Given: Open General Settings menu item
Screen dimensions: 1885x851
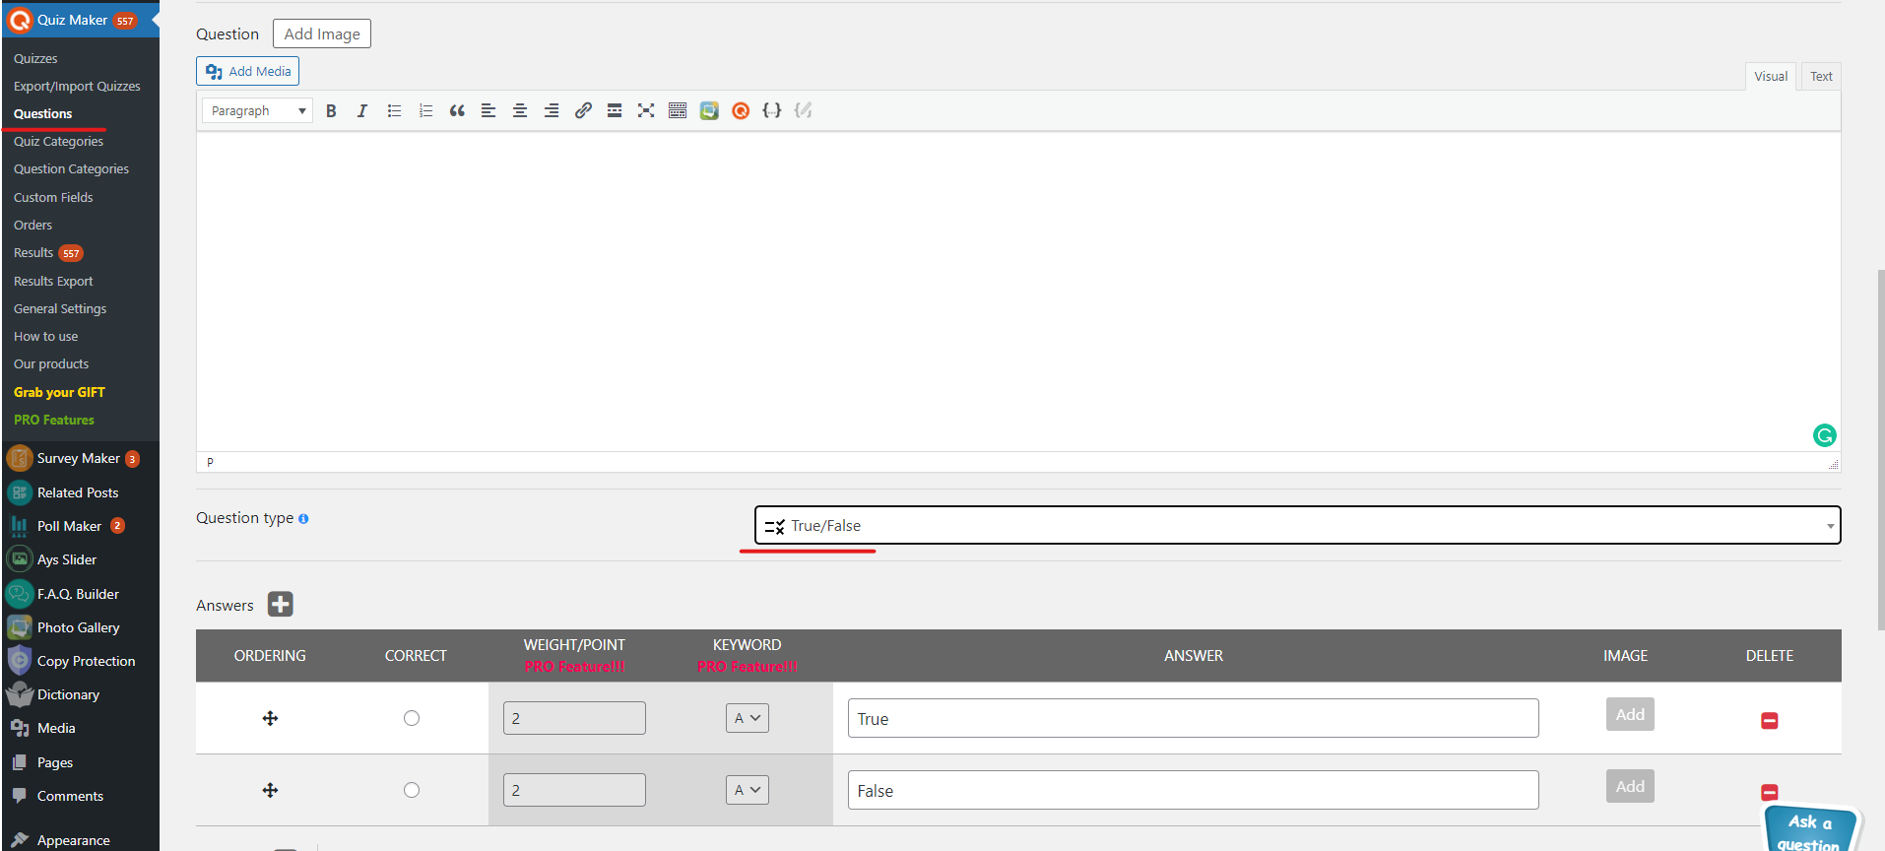Looking at the screenshot, I should [x=60, y=308].
